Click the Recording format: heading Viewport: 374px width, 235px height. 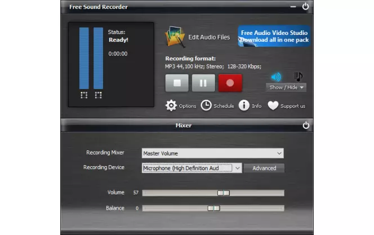click(190, 59)
